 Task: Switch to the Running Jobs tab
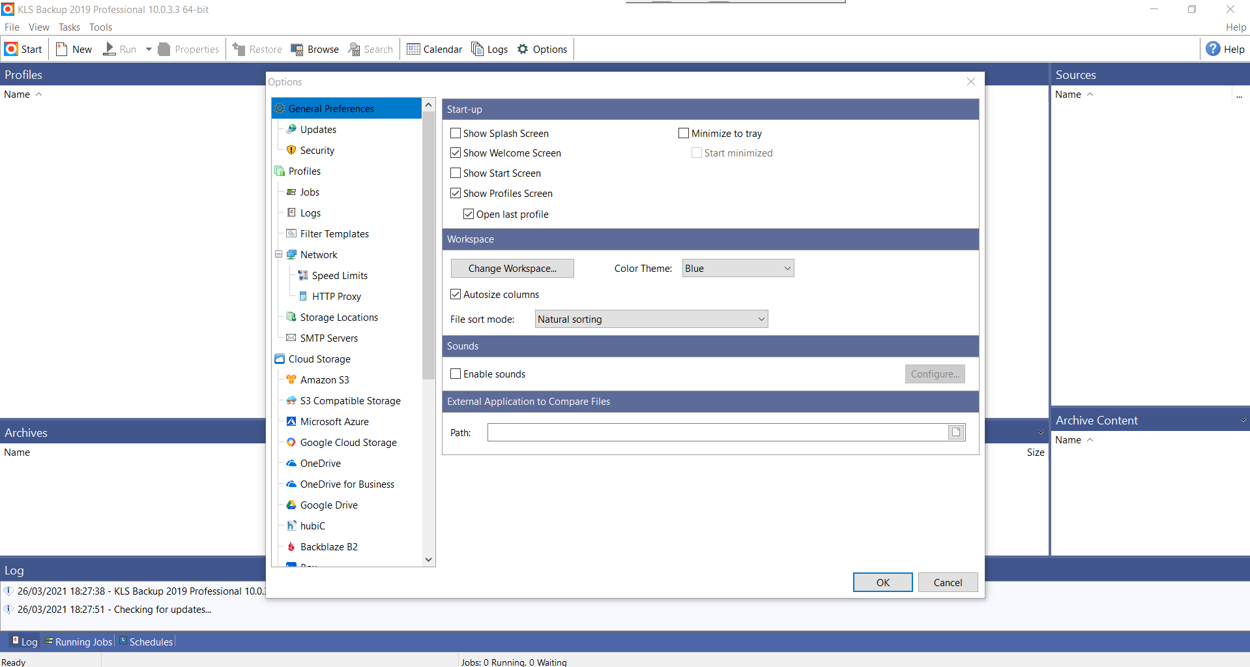coord(78,642)
